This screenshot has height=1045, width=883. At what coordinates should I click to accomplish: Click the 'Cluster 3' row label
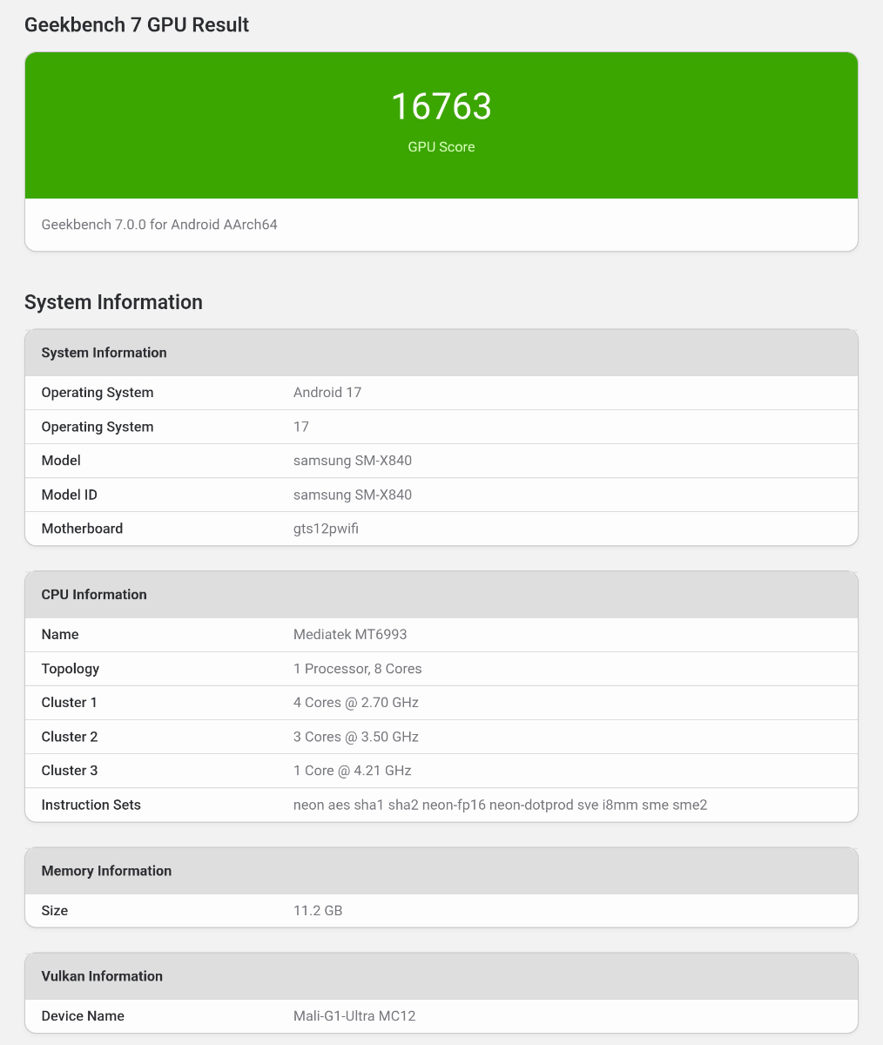click(x=70, y=771)
